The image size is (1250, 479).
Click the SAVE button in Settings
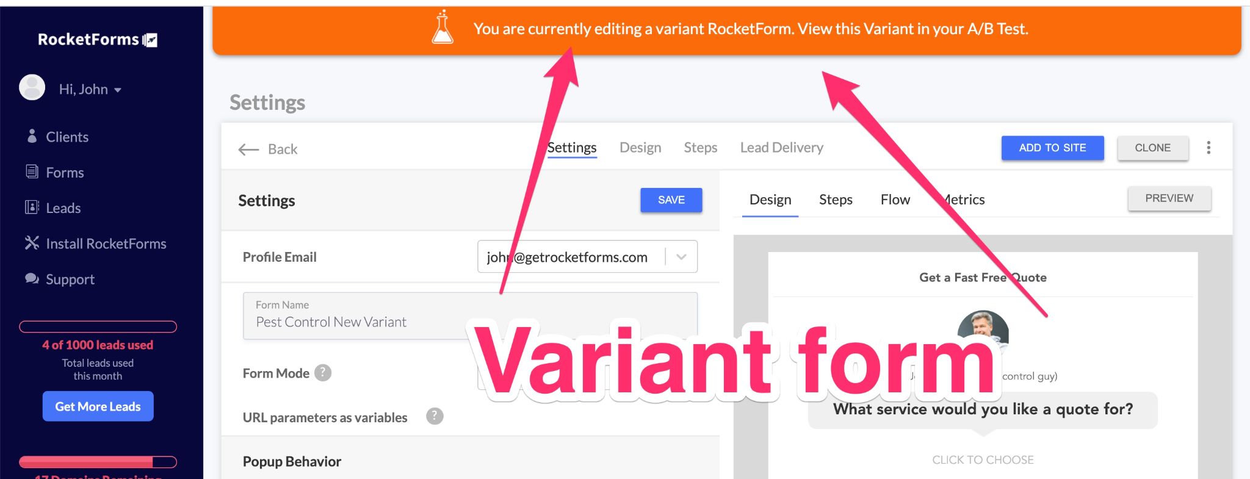[671, 200]
